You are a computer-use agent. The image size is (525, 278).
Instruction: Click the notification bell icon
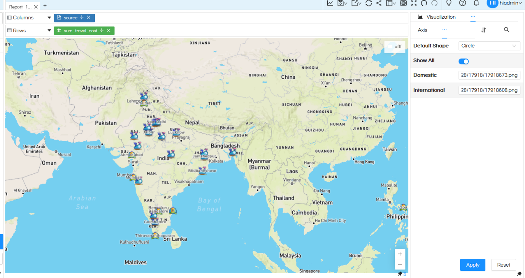pyautogui.click(x=476, y=3)
